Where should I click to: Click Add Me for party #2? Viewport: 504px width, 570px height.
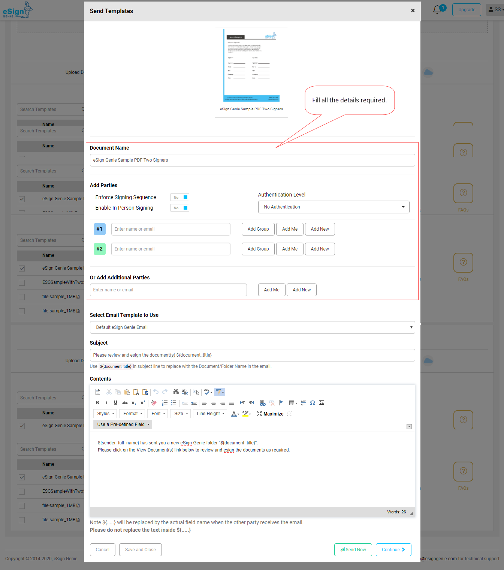pos(290,249)
